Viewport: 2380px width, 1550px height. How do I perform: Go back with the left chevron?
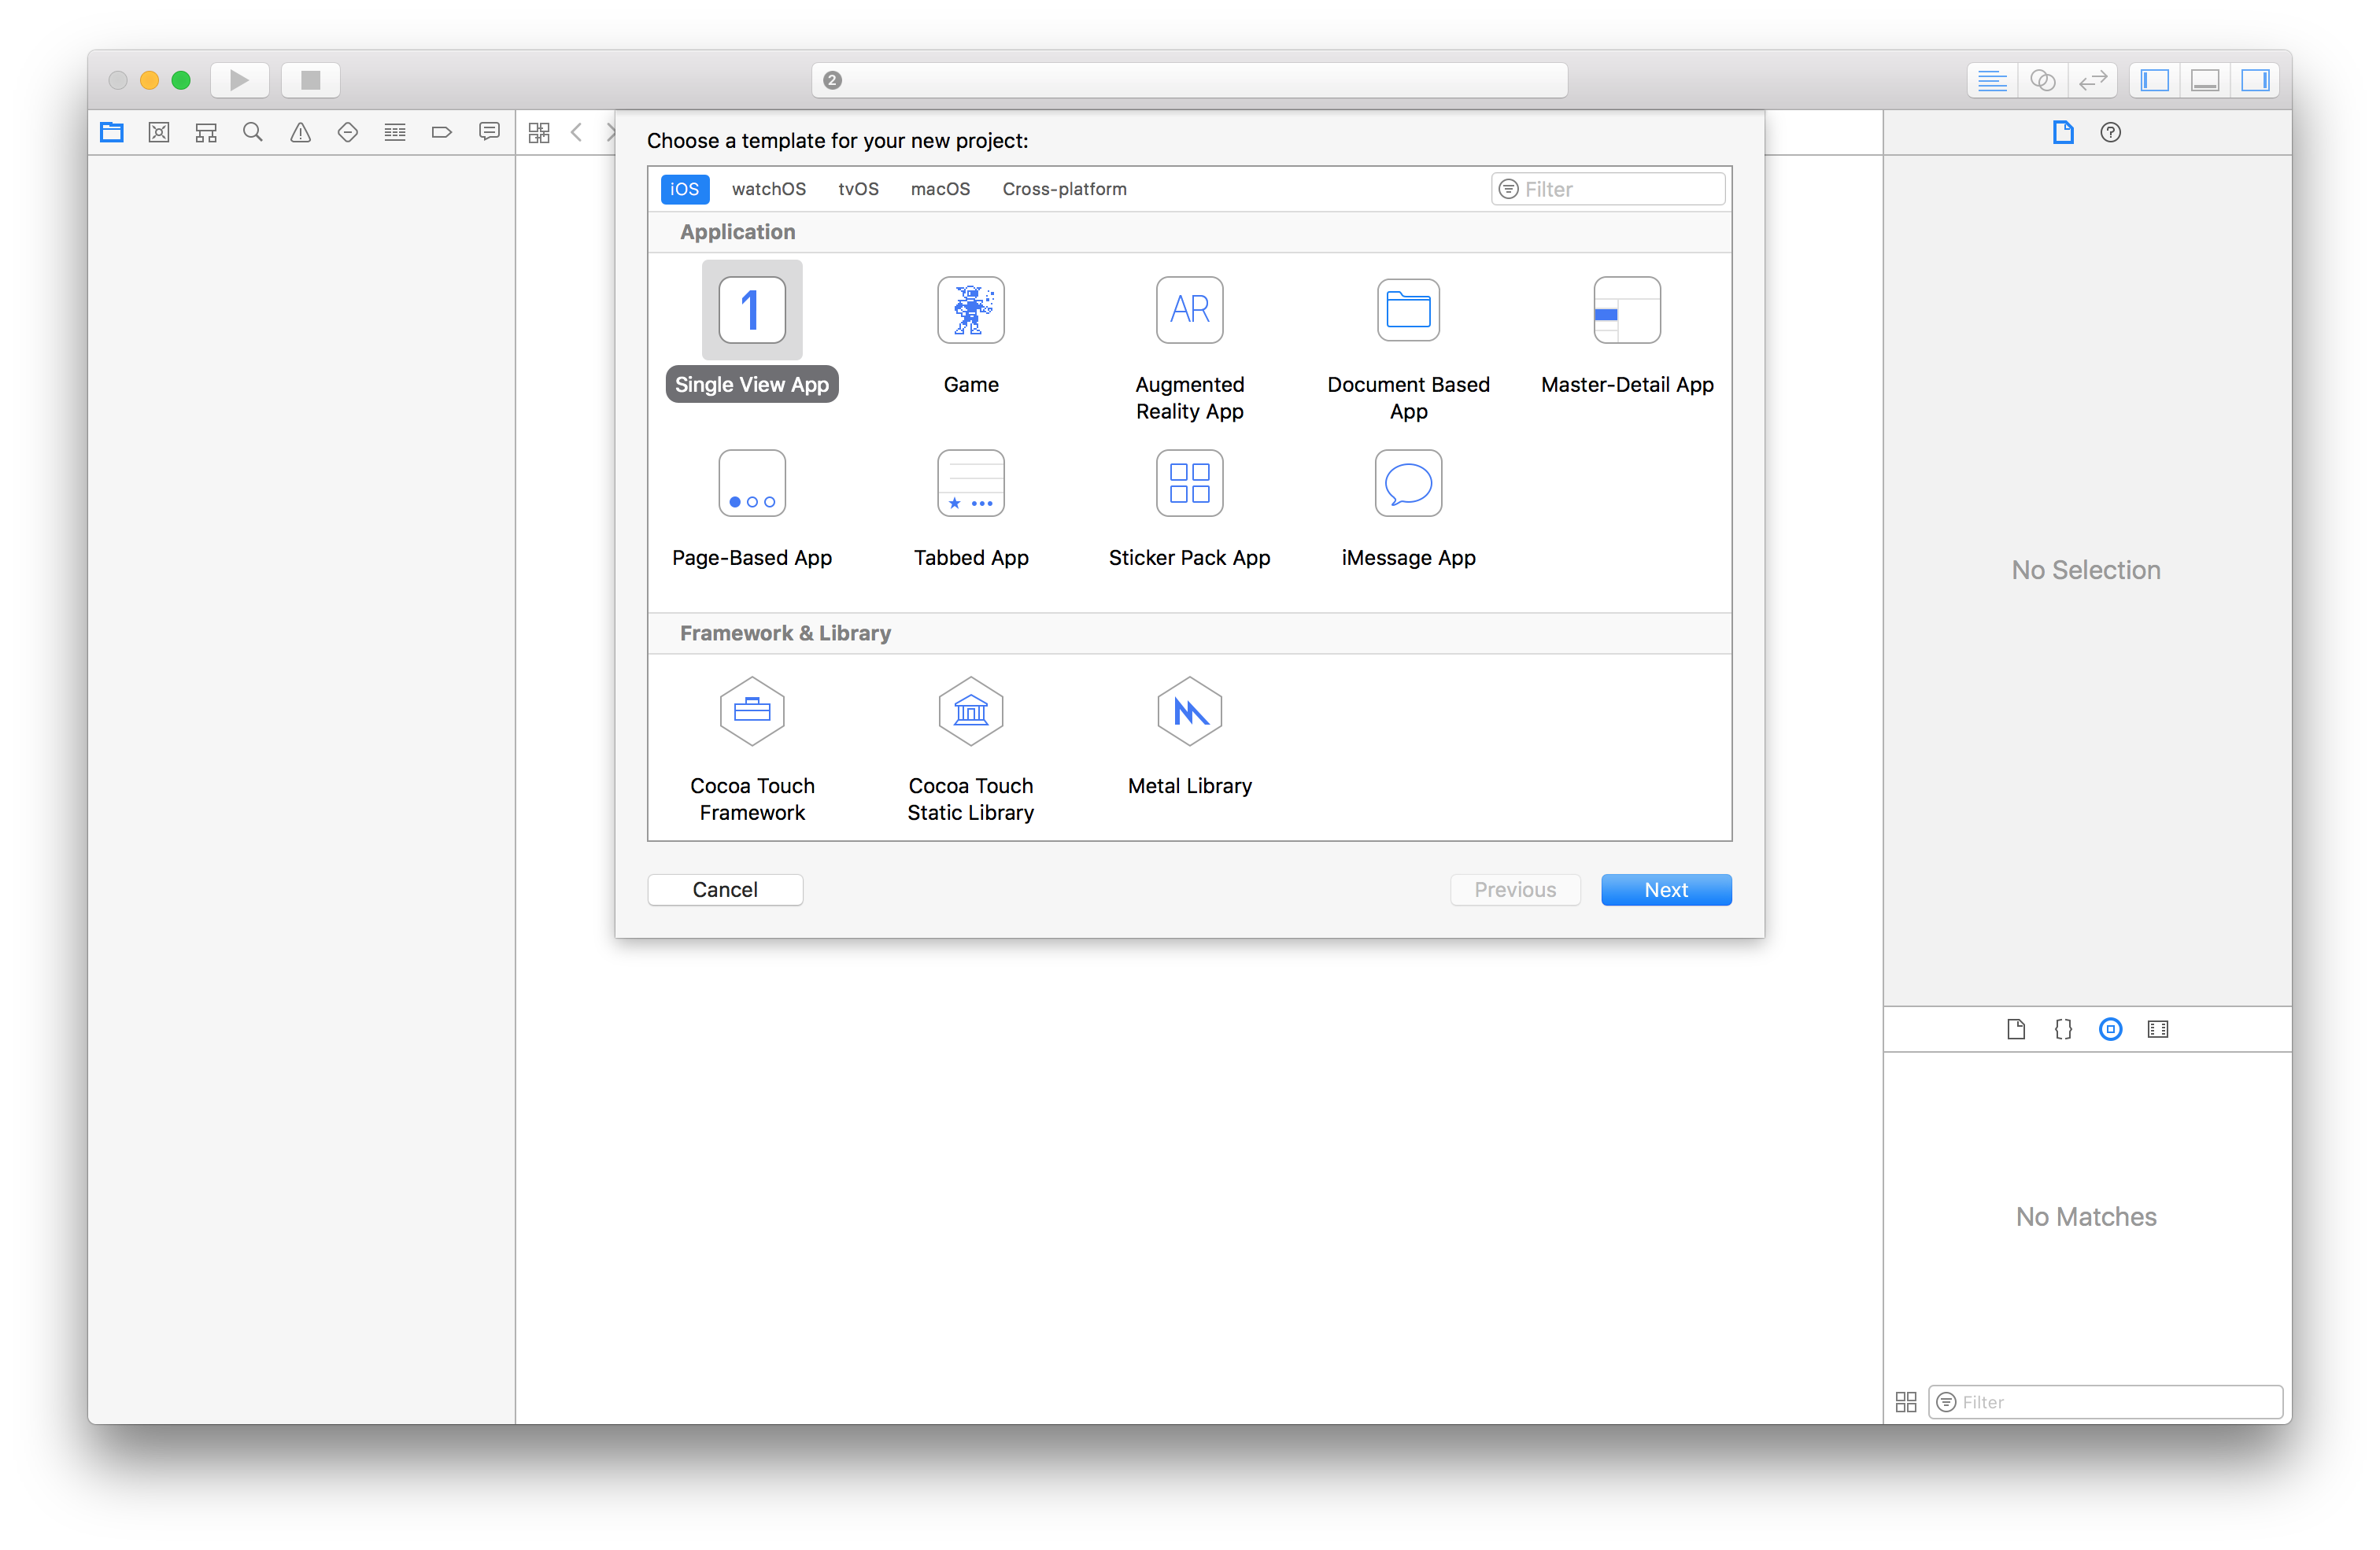[x=577, y=132]
